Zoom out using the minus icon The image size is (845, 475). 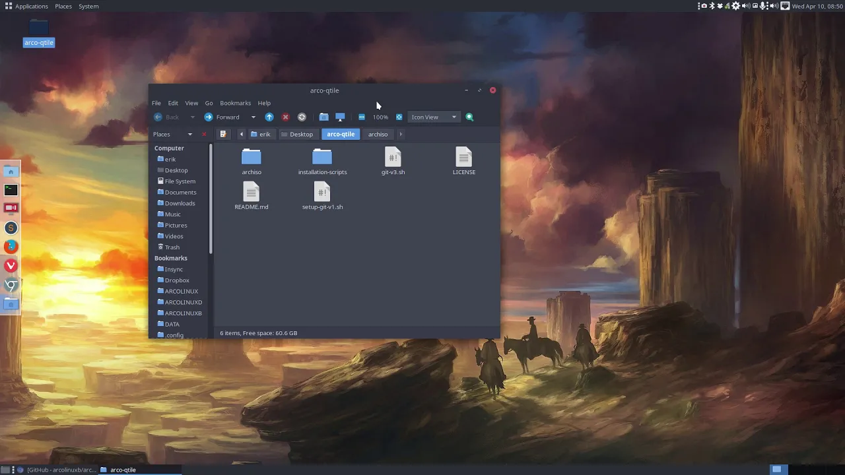pyautogui.click(x=362, y=117)
